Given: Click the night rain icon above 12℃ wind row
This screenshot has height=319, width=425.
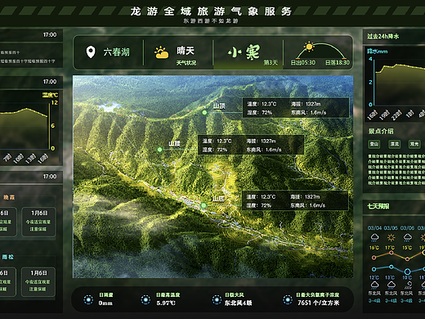Looking at the screenshot, I should pyautogui.click(x=374, y=285).
